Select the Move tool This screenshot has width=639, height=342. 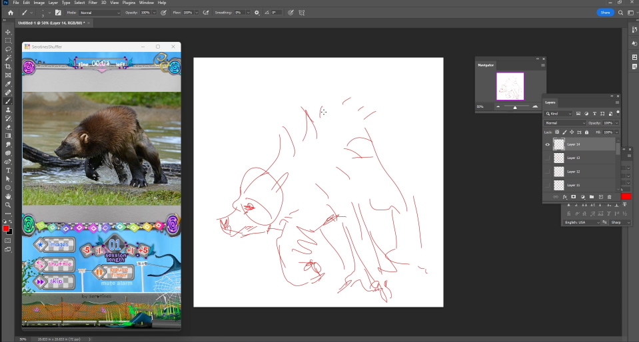pos(8,32)
